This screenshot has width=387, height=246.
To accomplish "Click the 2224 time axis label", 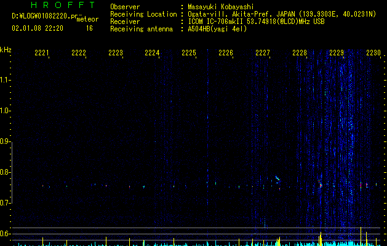I will [x=152, y=53].
